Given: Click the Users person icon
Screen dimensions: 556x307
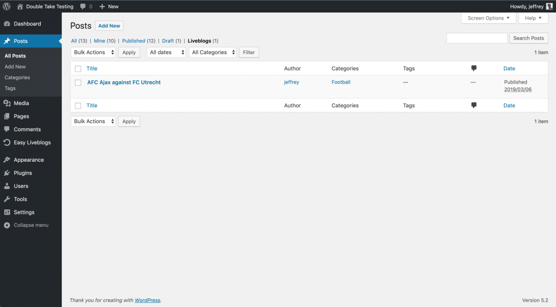Looking at the screenshot, I should (x=7, y=186).
